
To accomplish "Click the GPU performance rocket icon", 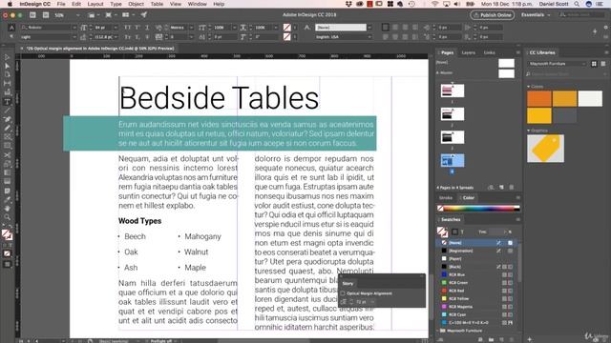I will 144,15.
